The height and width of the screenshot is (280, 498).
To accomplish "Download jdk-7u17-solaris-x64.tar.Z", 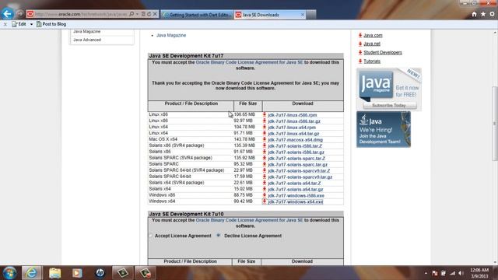I will click(294, 184).
